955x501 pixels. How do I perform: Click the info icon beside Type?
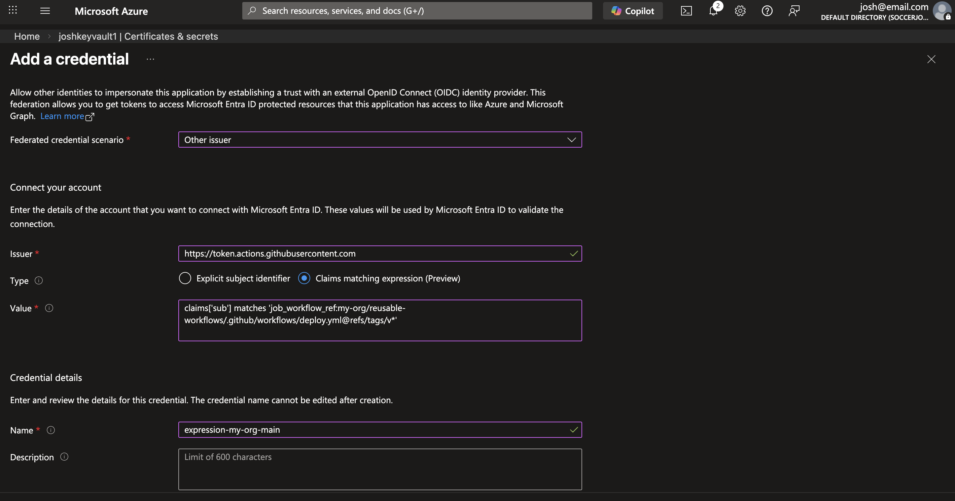pos(39,280)
